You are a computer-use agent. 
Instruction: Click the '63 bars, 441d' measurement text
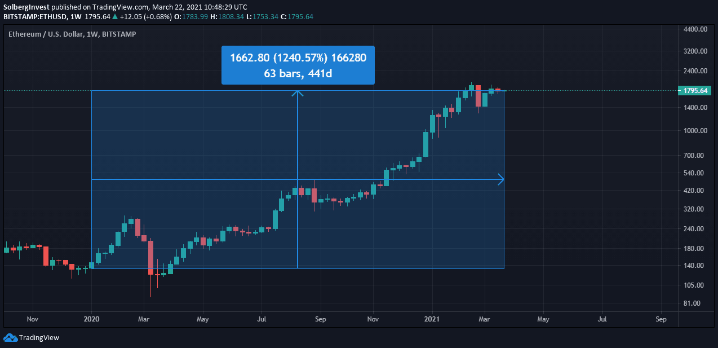coord(298,73)
